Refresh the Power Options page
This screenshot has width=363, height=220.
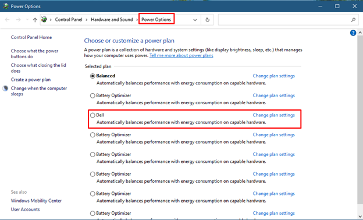(x=208, y=20)
